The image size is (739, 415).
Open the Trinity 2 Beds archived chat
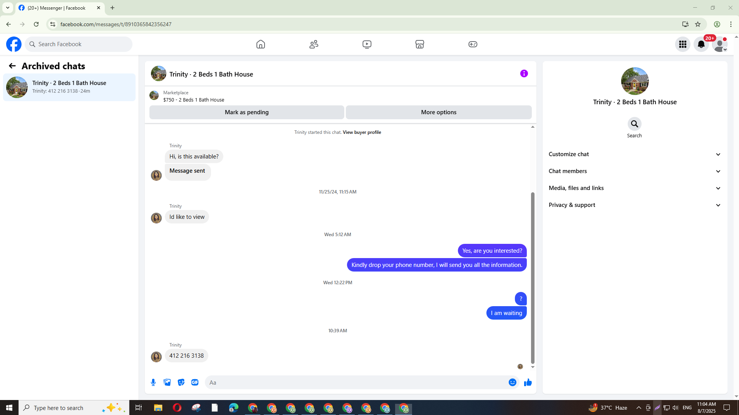point(69,87)
